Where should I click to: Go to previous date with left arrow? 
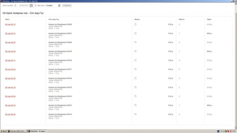16,5
